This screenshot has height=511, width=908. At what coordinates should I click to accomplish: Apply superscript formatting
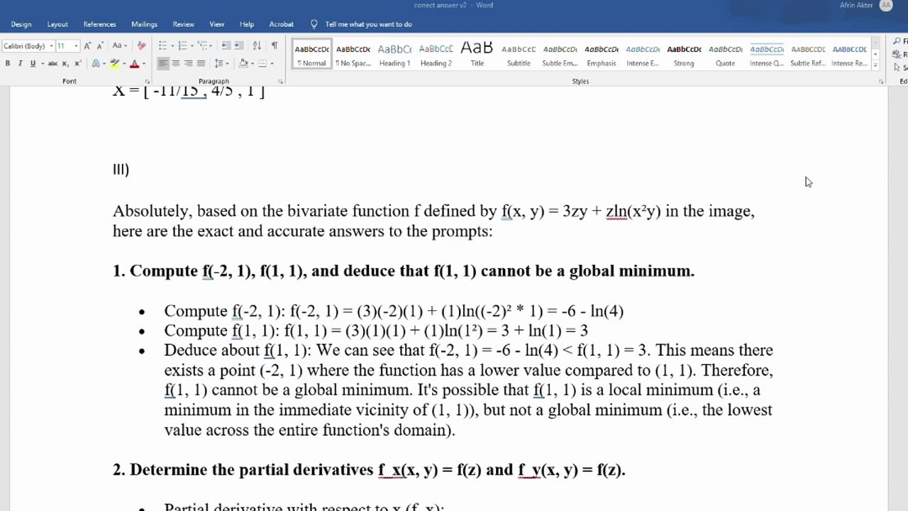[x=77, y=64]
